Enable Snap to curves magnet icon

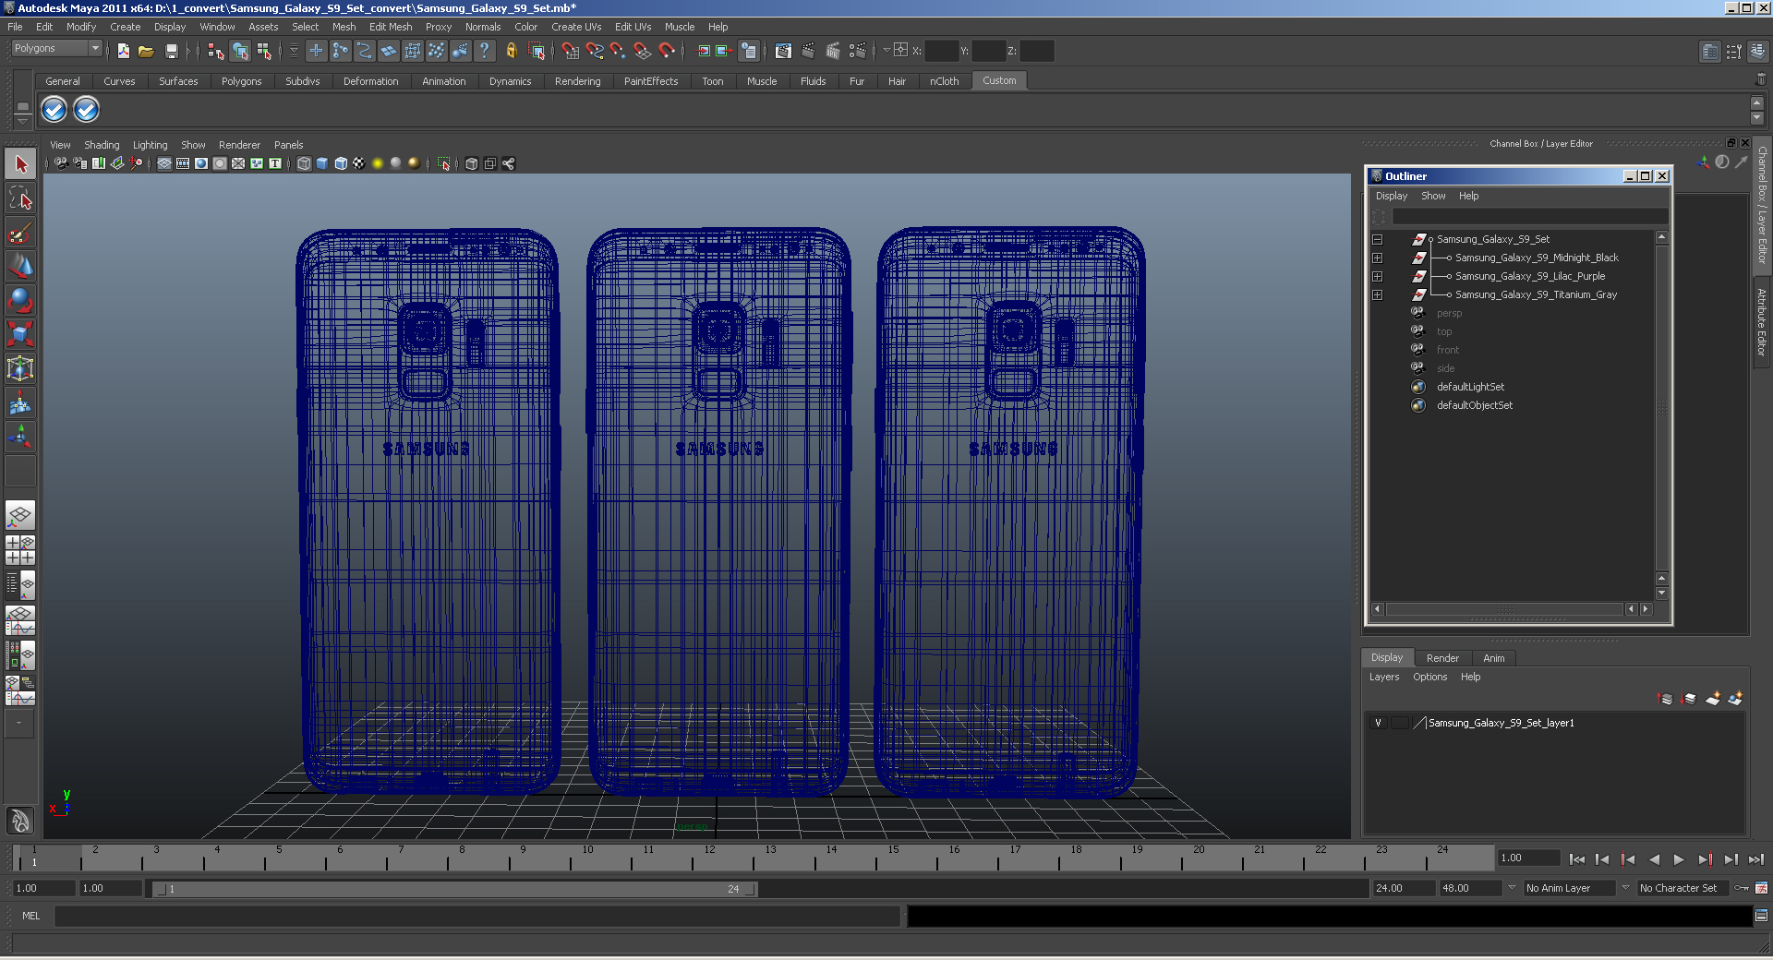[x=595, y=51]
